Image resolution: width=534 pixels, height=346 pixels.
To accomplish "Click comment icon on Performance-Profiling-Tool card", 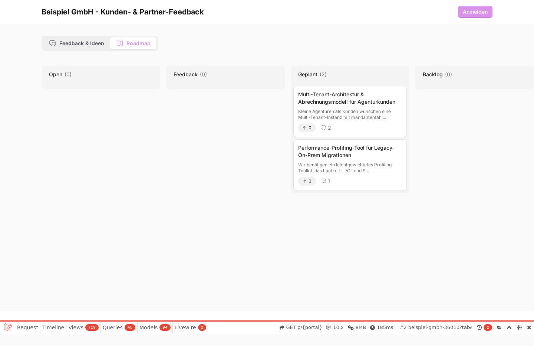I will (323, 181).
